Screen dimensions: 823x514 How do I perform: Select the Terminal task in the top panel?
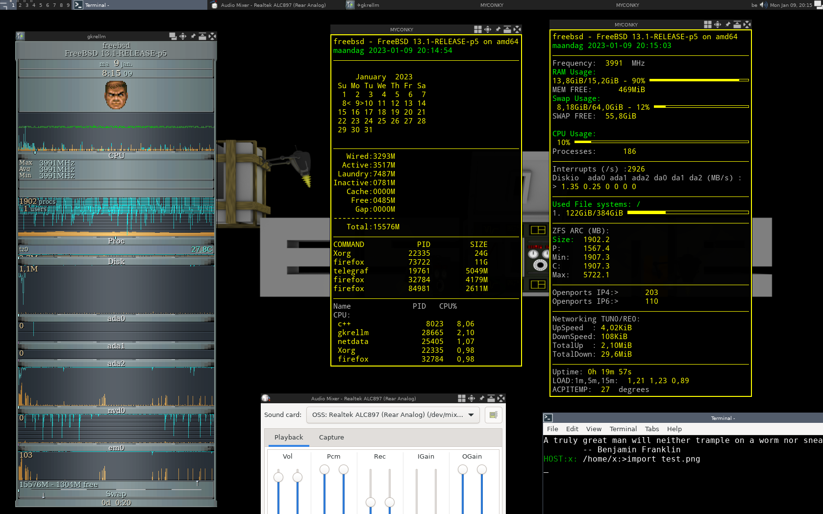click(x=140, y=5)
